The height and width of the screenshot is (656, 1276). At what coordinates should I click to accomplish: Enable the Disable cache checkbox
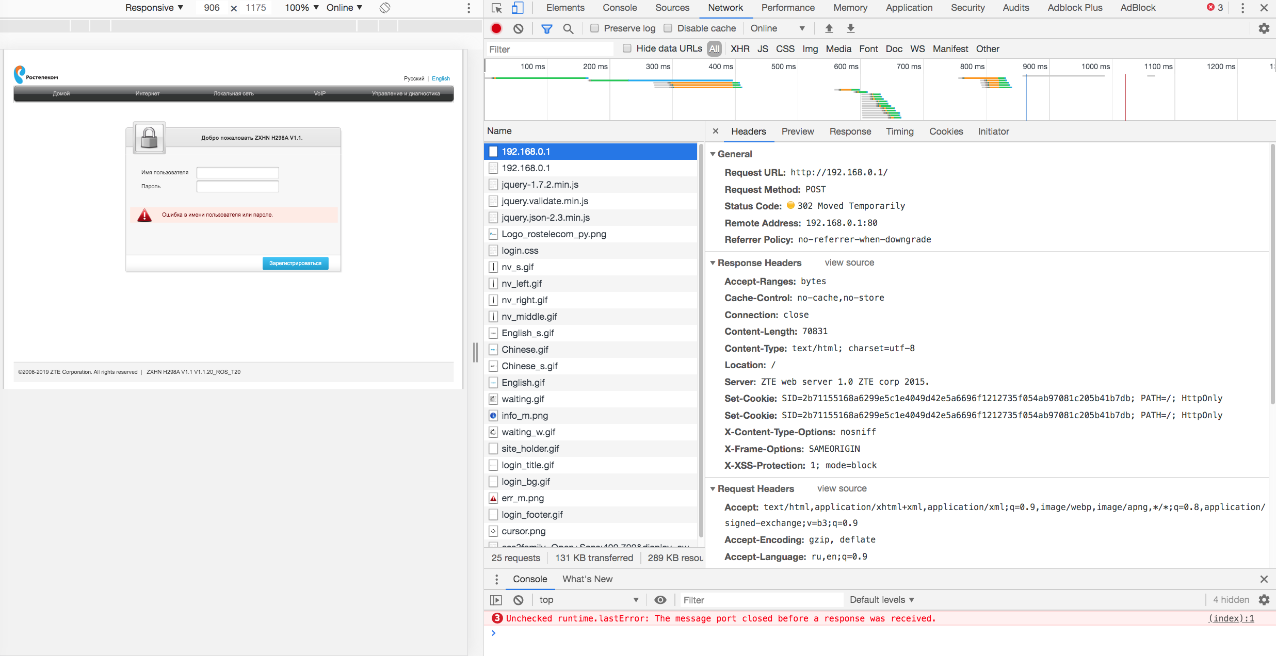click(668, 28)
